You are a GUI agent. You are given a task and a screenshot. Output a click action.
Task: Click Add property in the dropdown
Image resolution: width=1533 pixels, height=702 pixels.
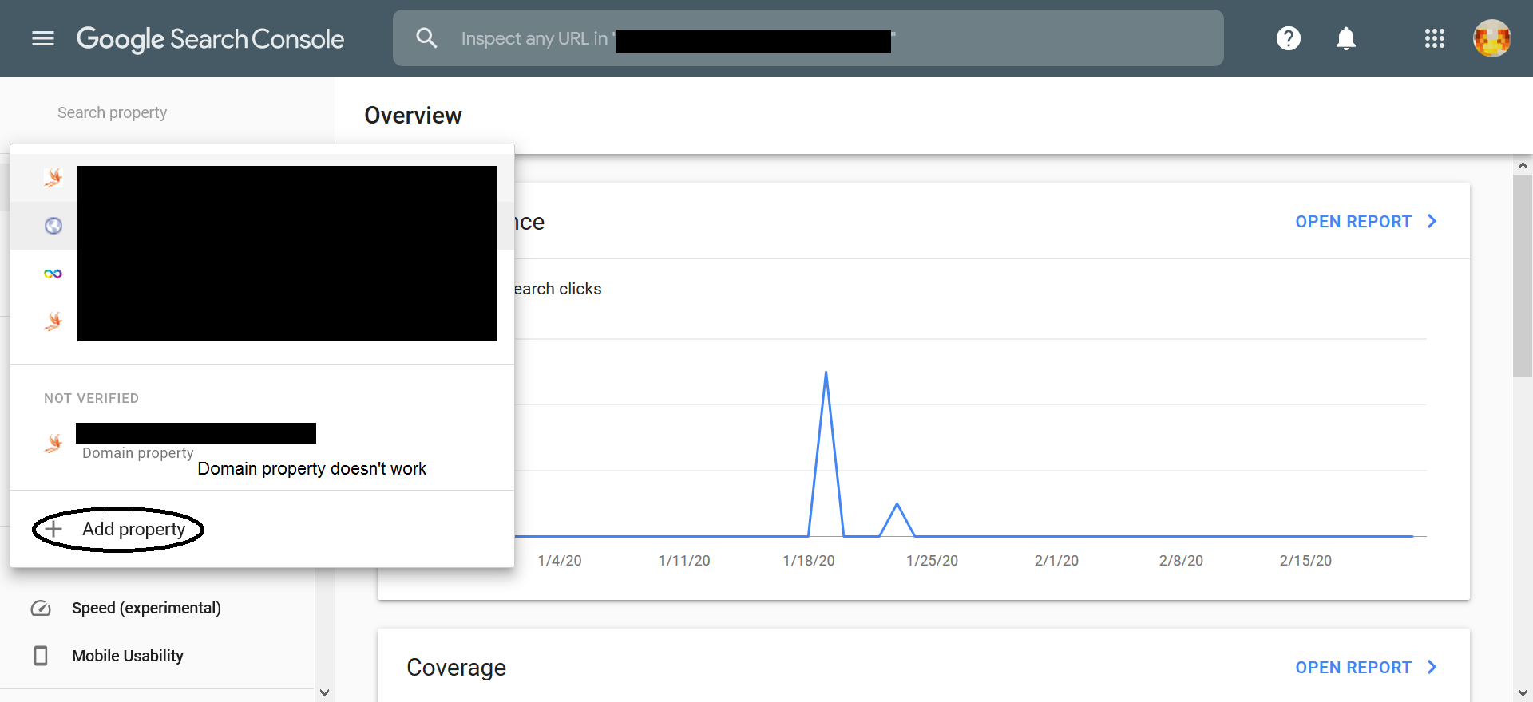(x=133, y=529)
